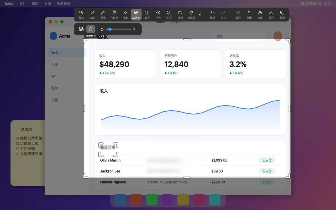Upload capture with 上传
This screenshot has height=210, width=336.
pyautogui.click(x=260, y=15)
